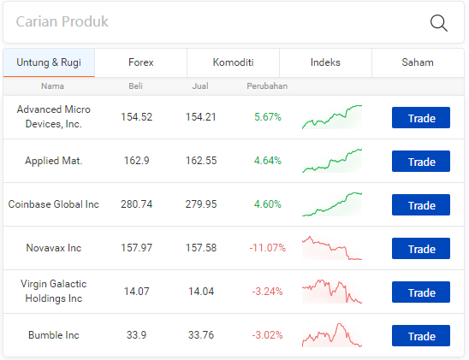Click the Jual column header
The height and width of the screenshot is (360, 469).
click(x=200, y=86)
